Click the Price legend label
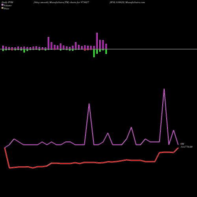Screen dimensions: 197x197 pyautogui.click(x=6, y=9)
